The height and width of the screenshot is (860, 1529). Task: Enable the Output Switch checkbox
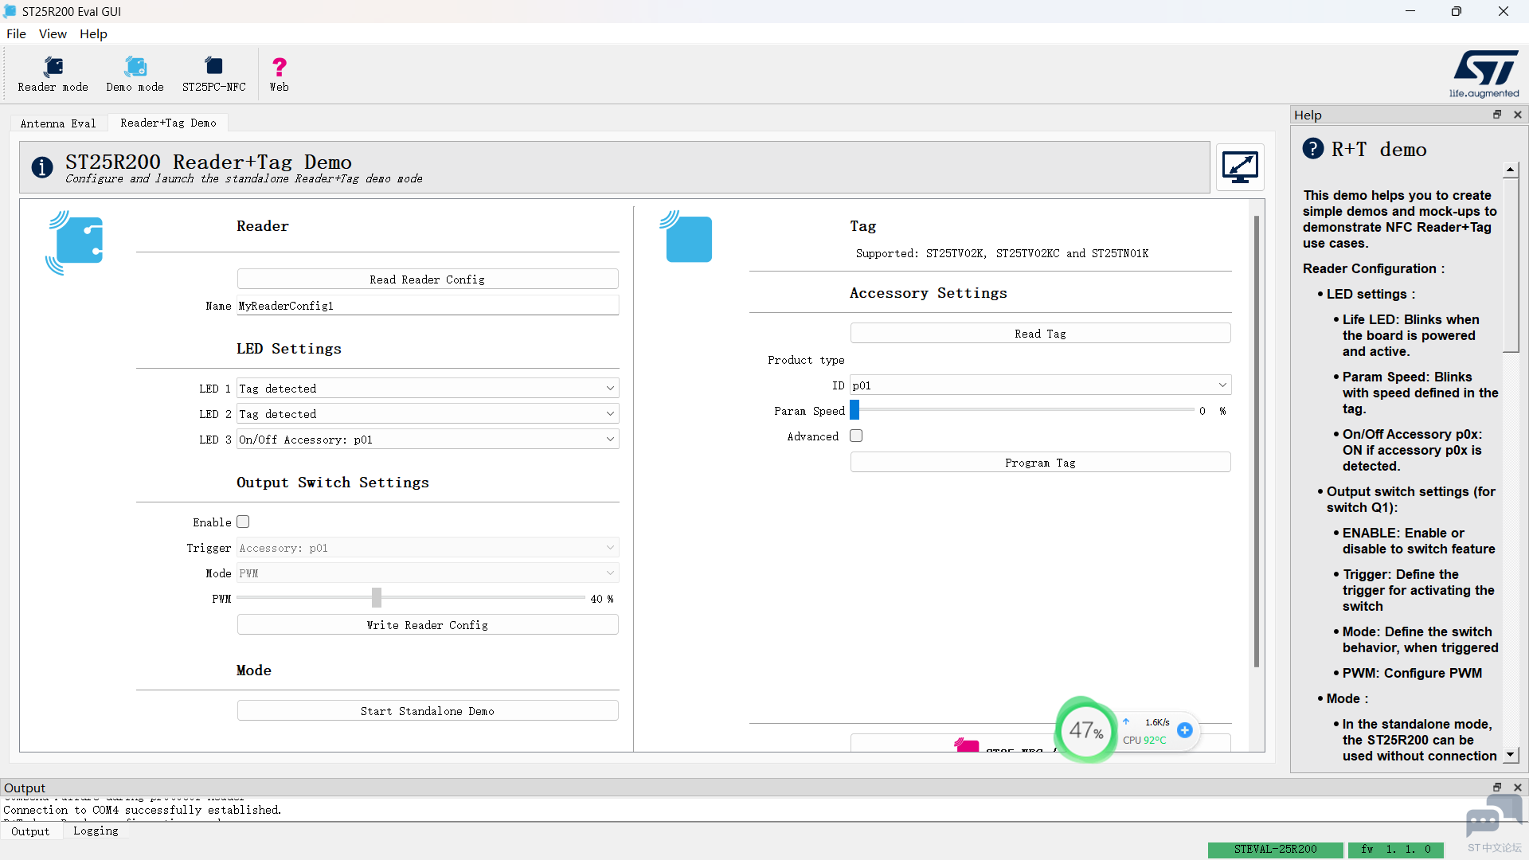click(x=243, y=522)
